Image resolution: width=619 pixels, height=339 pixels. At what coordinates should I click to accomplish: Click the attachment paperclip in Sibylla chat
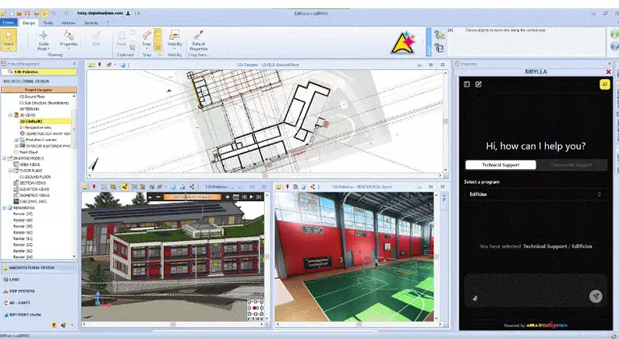(x=475, y=297)
